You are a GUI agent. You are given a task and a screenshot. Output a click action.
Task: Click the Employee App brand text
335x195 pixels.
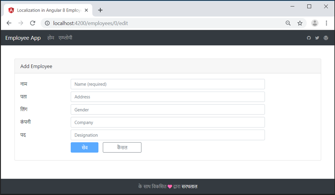point(23,38)
